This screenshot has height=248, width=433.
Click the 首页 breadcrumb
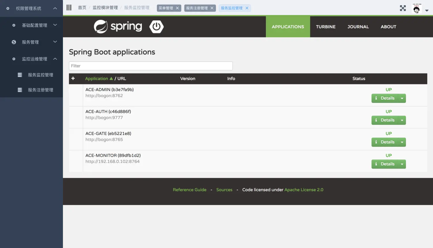pos(82,8)
